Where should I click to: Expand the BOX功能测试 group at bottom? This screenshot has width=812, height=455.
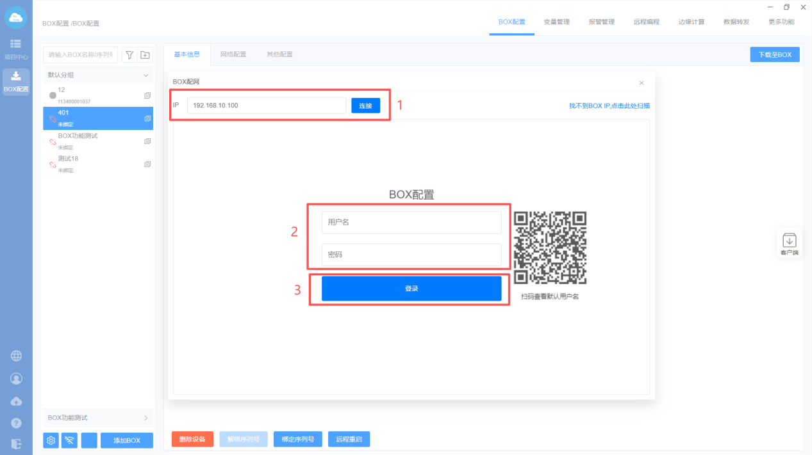click(145, 418)
